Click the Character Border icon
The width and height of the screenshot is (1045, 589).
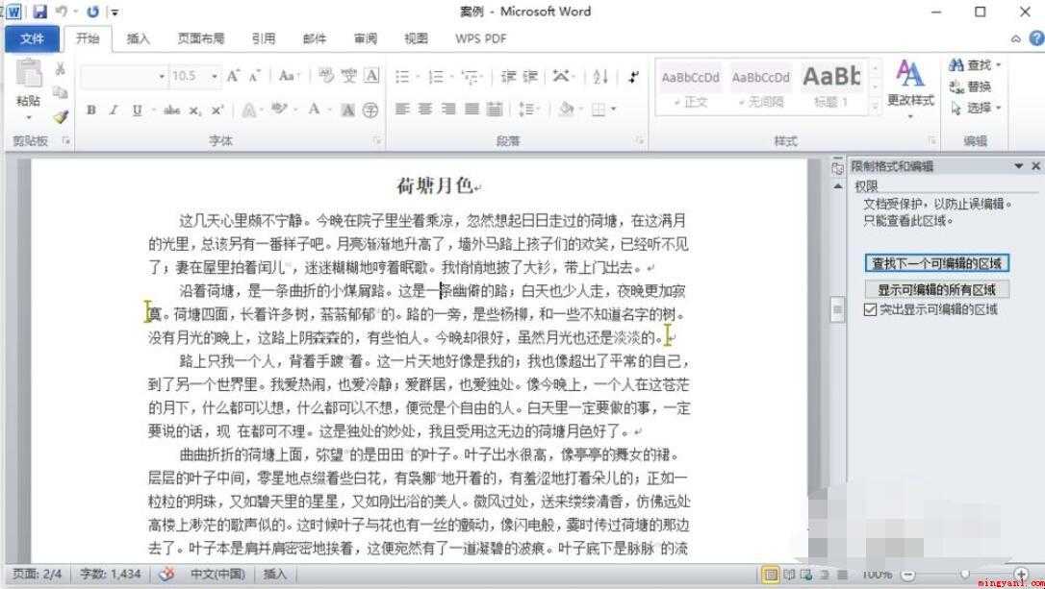click(x=371, y=75)
